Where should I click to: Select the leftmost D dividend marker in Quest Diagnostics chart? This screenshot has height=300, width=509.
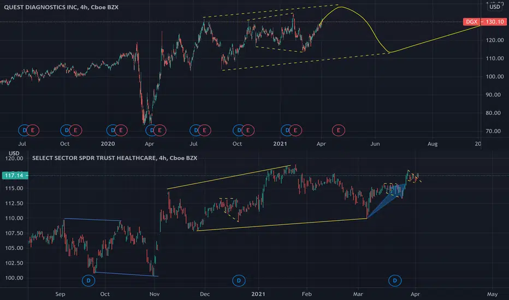(x=25, y=130)
